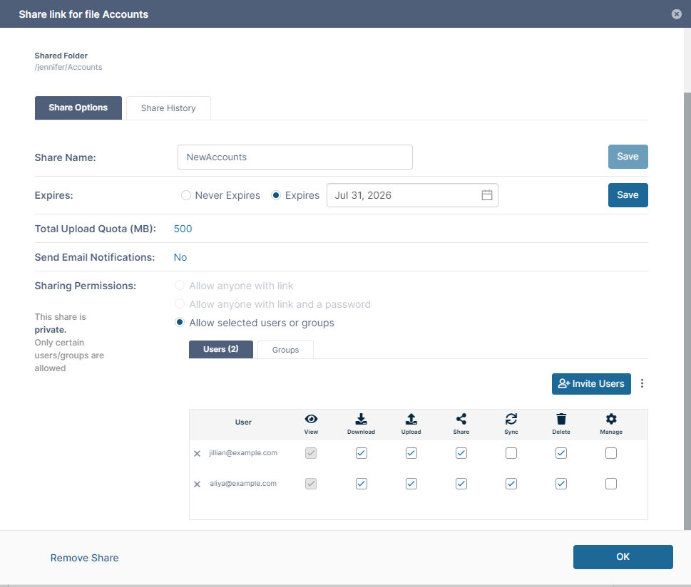Save the expiration date
This screenshot has height=587, width=691.
tap(628, 195)
